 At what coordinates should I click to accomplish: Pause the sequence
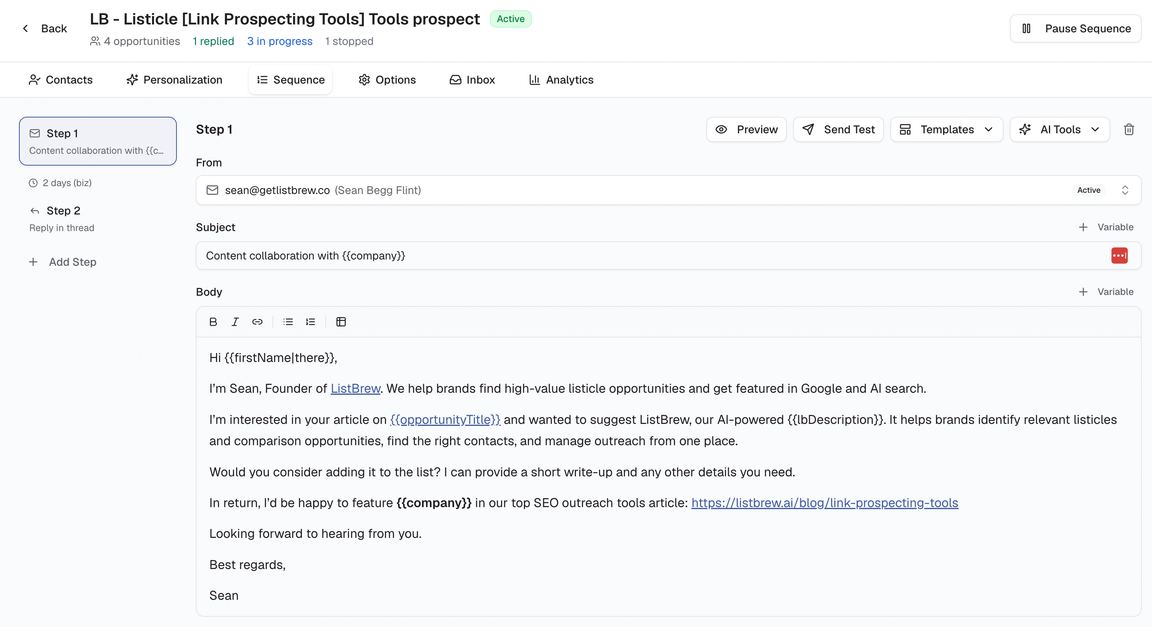pos(1075,28)
